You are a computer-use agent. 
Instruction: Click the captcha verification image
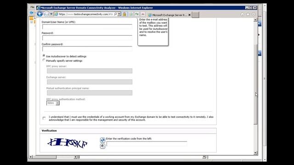click(x=67, y=143)
